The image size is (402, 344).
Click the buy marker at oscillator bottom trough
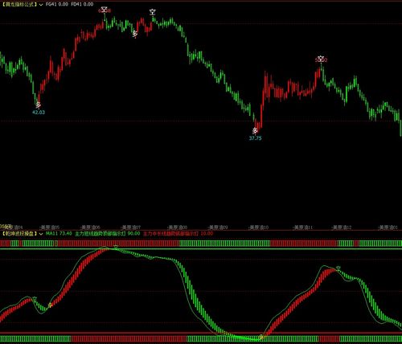click(x=261, y=337)
